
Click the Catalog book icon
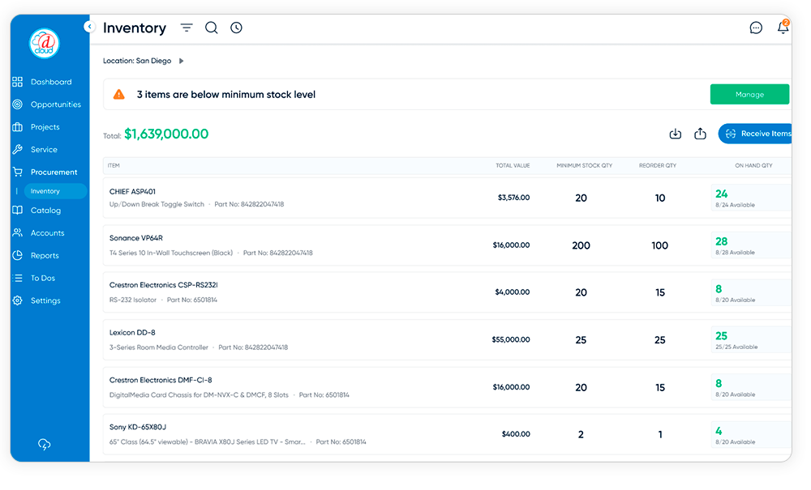(18, 210)
